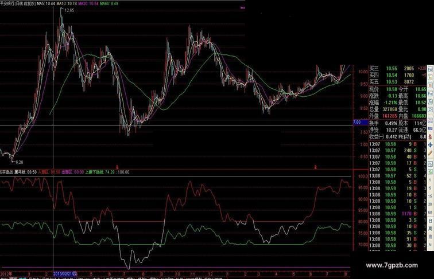Select the blue four-way arrows icon

click(x=430, y=145)
